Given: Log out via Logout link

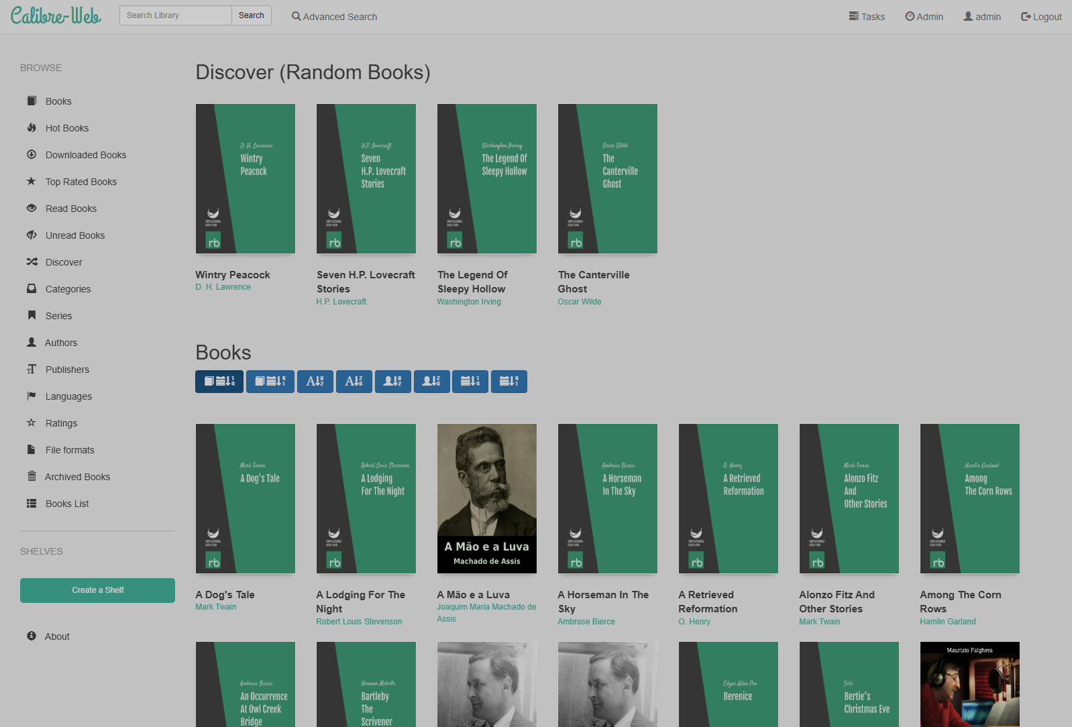Looking at the screenshot, I should click(1041, 17).
